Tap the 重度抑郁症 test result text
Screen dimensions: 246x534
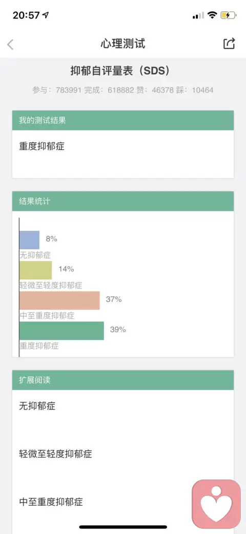click(x=42, y=146)
